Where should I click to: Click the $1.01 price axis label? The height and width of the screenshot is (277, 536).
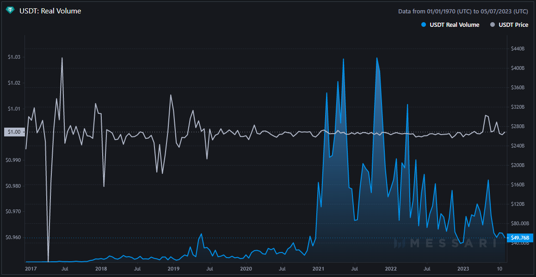click(14, 109)
